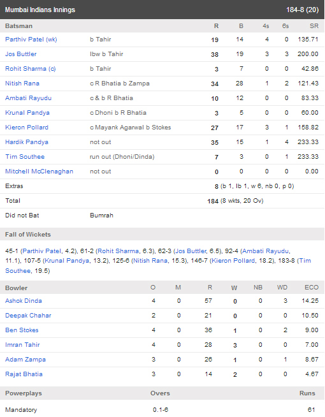This screenshot has height=417, width=325.
Task: Open Ashok Dinda bowler link
Action: 24,301
